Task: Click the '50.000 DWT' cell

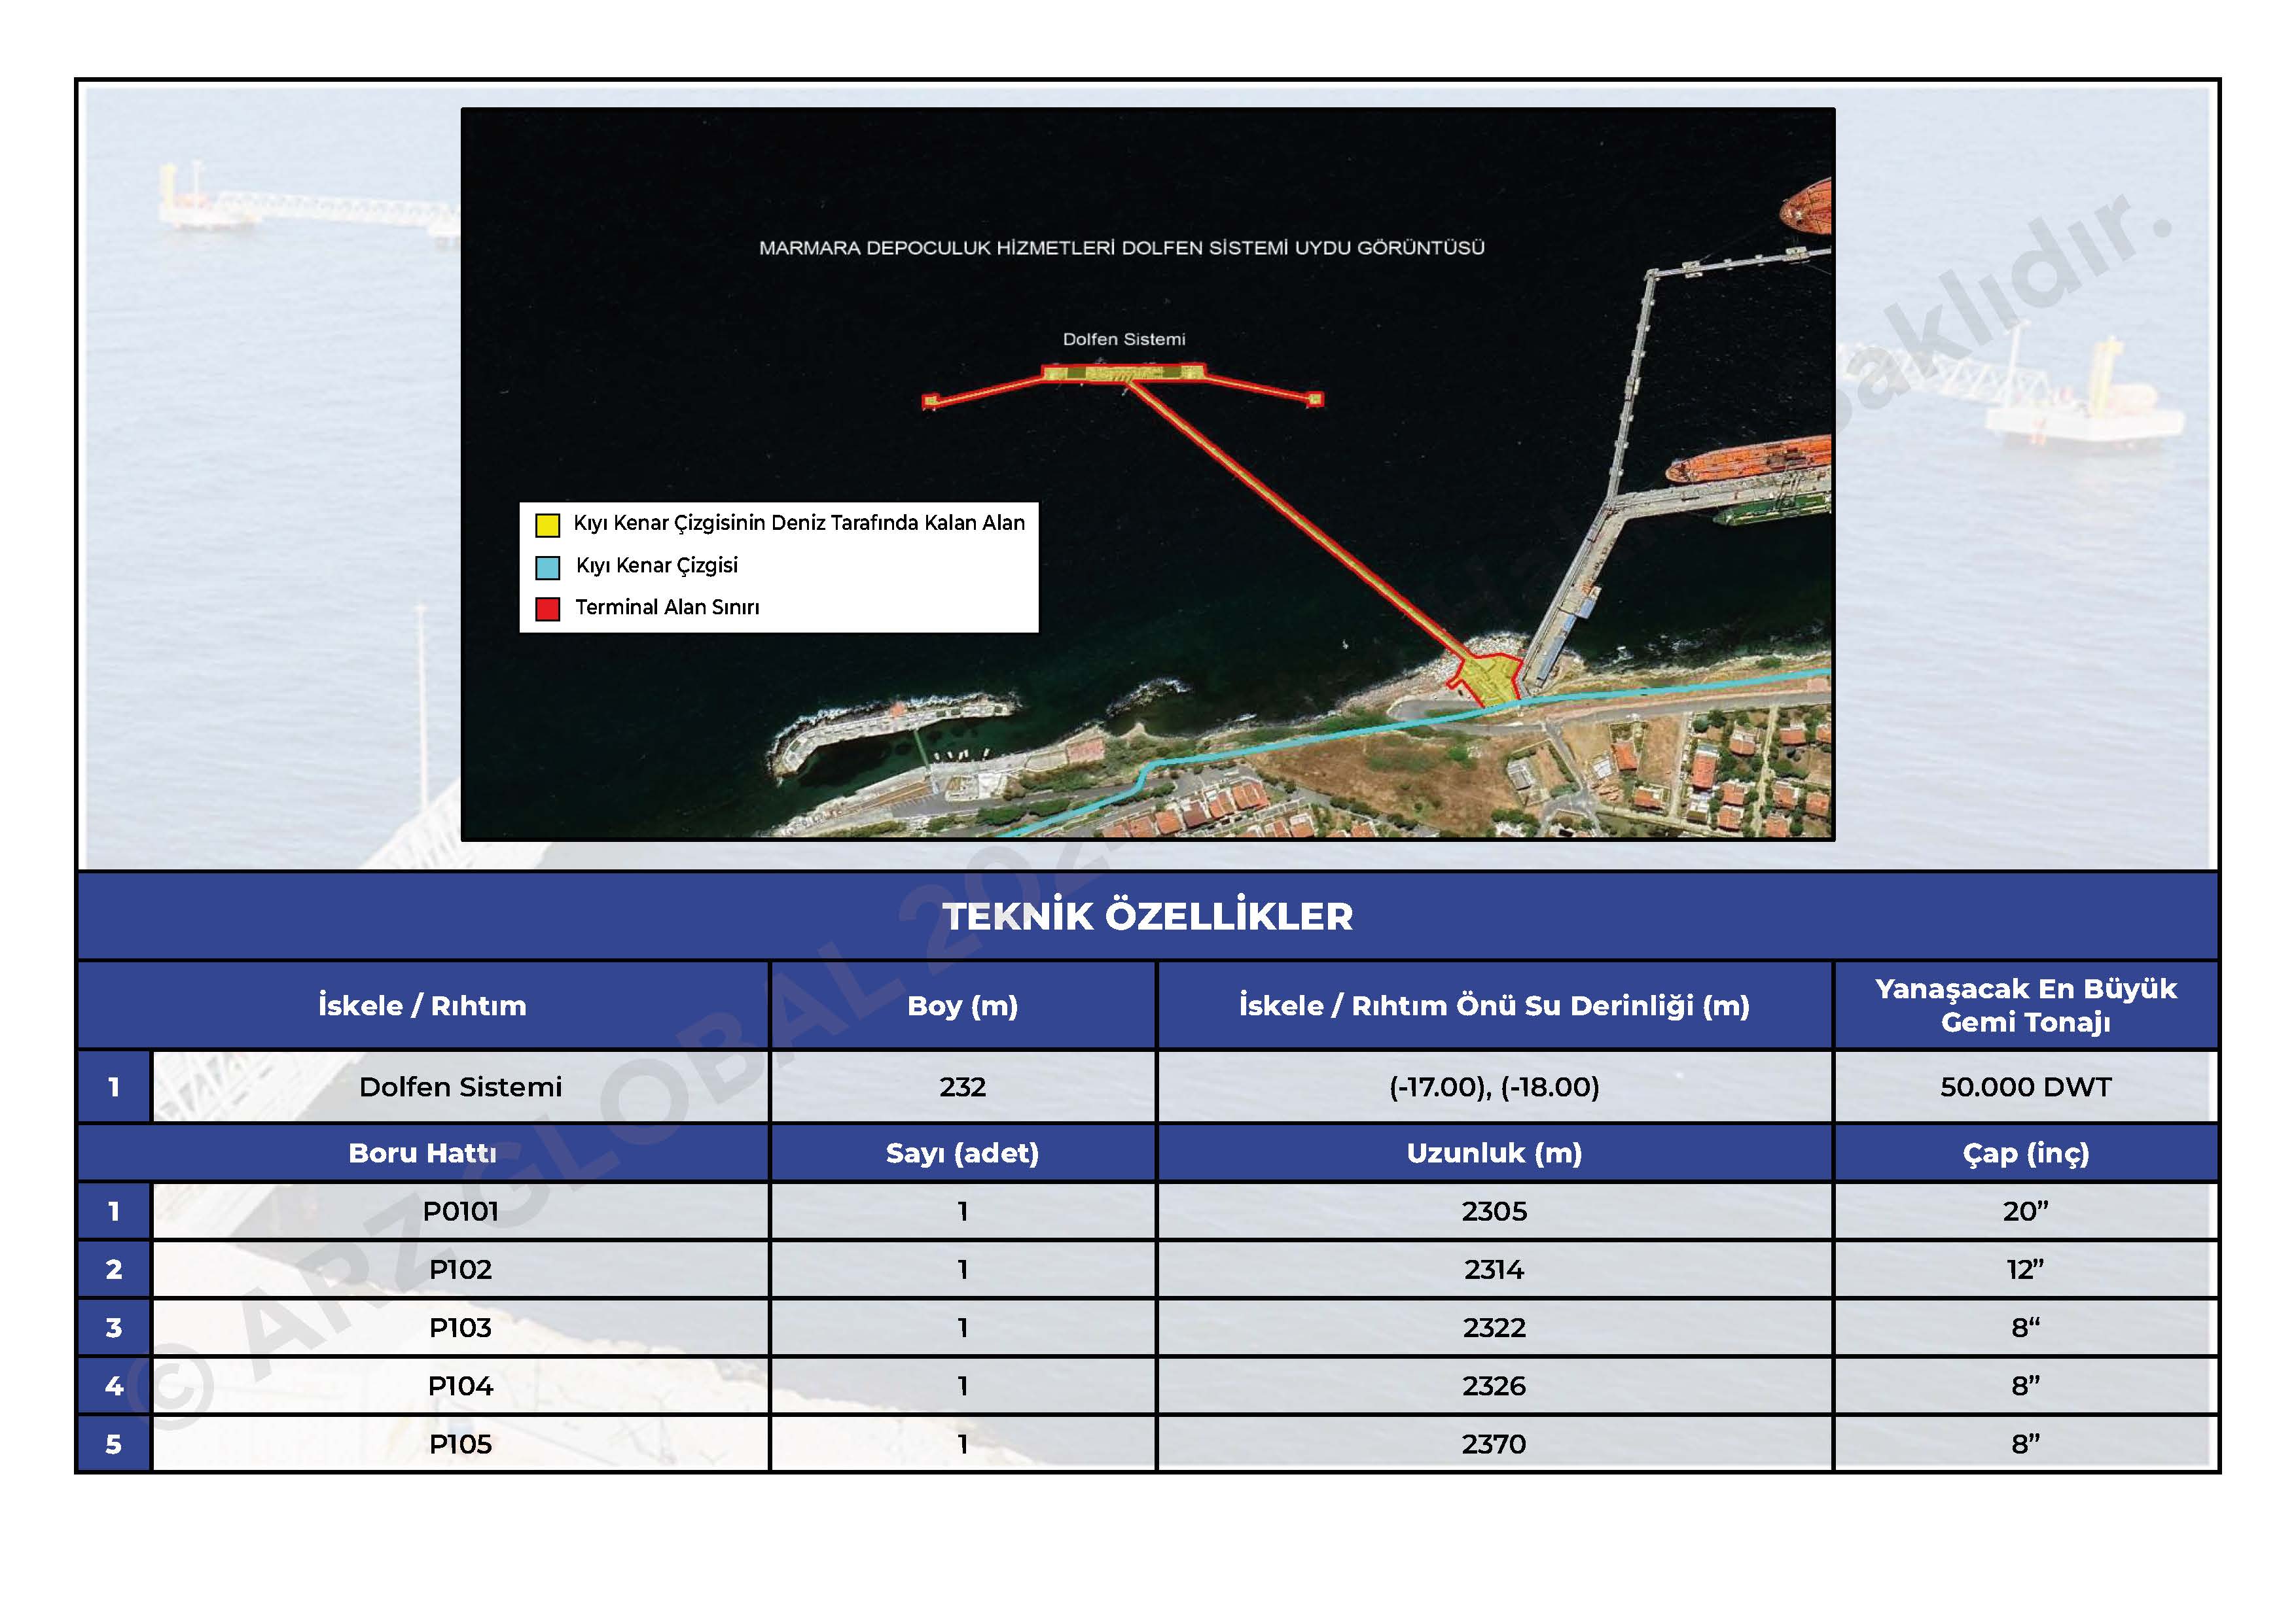Action: 2026,1087
